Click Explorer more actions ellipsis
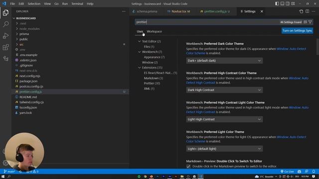 tap(124, 11)
